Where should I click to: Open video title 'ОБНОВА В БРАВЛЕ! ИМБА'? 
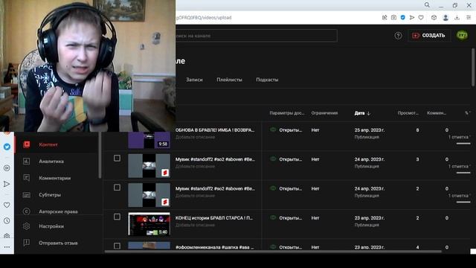pos(215,130)
